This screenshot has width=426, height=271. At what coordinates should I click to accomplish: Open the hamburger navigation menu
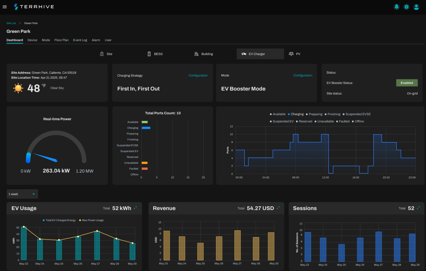pos(5,7)
